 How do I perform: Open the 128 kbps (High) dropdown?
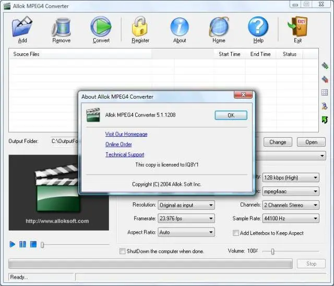coord(291,177)
